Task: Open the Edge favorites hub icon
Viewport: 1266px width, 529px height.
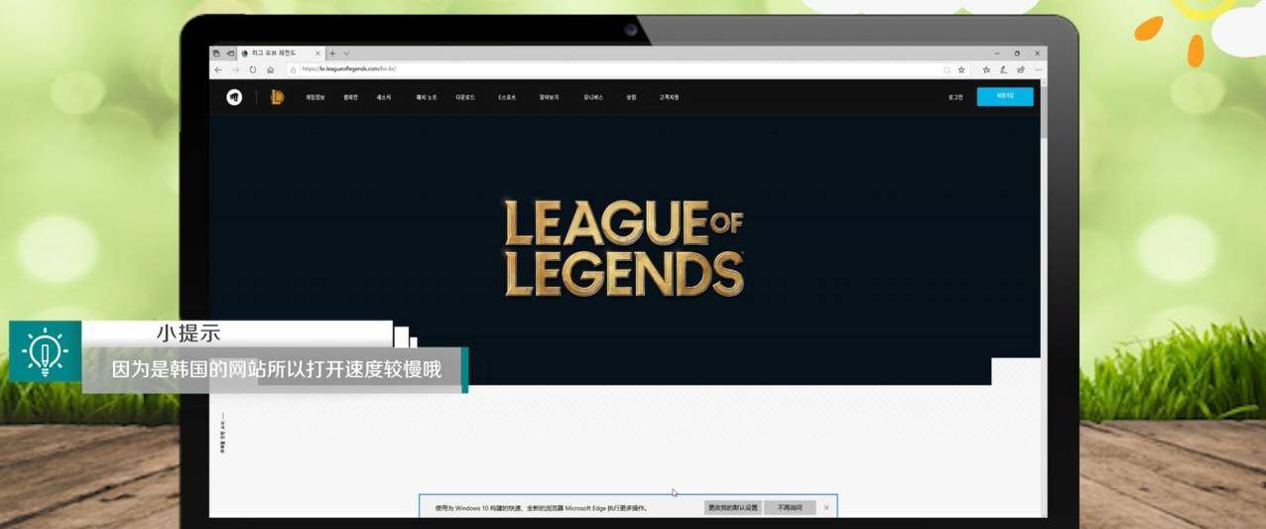Action: tap(986, 70)
